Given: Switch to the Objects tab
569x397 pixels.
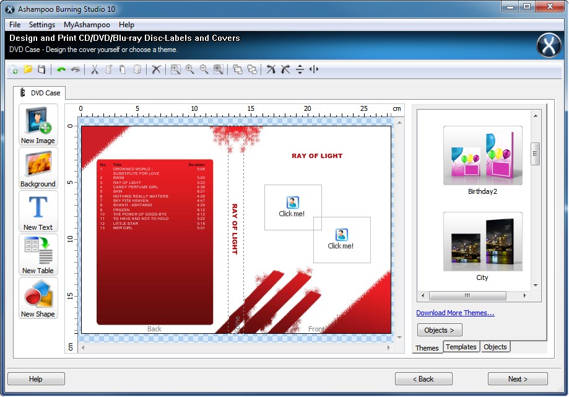Looking at the screenshot, I should coord(495,347).
